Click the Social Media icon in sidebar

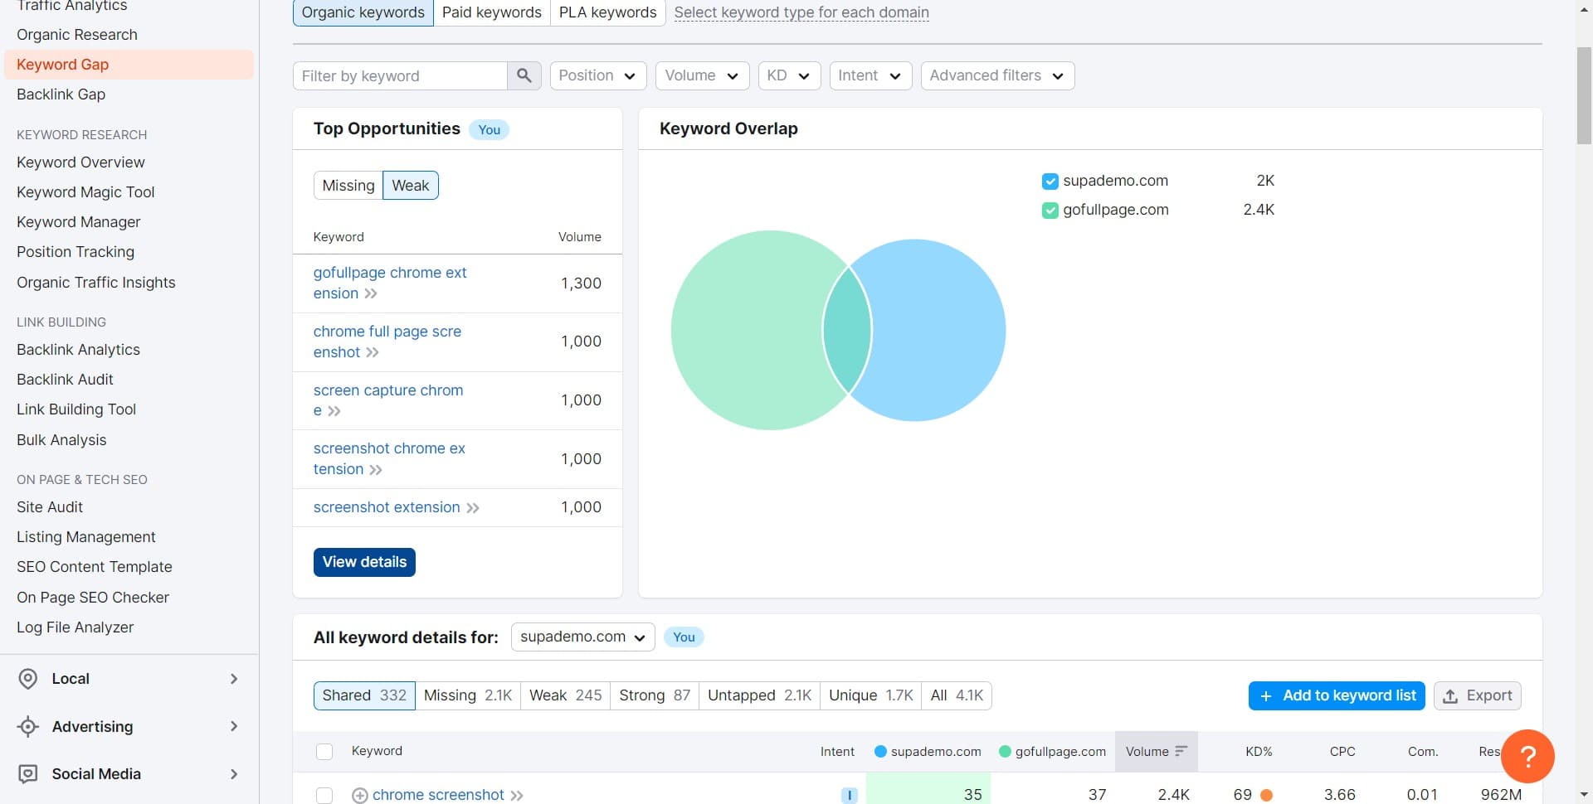28,774
